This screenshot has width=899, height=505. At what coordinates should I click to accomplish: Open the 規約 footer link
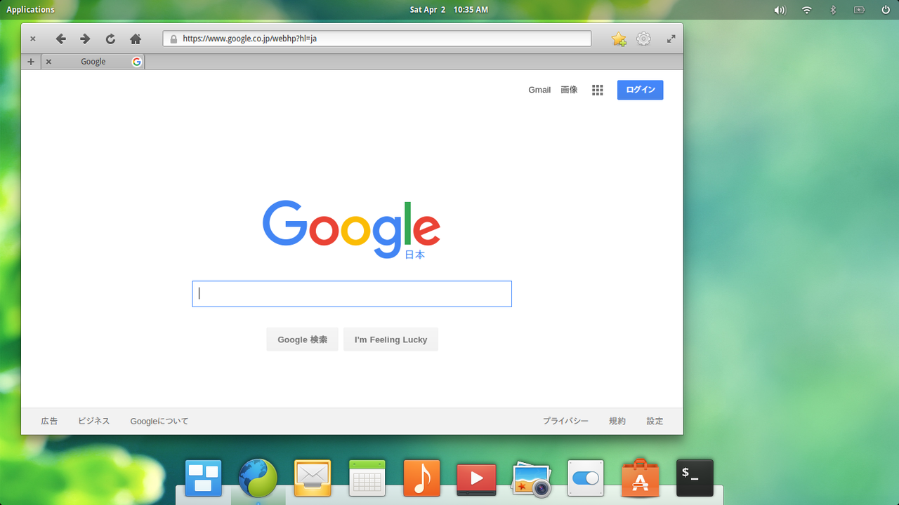point(617,422)
